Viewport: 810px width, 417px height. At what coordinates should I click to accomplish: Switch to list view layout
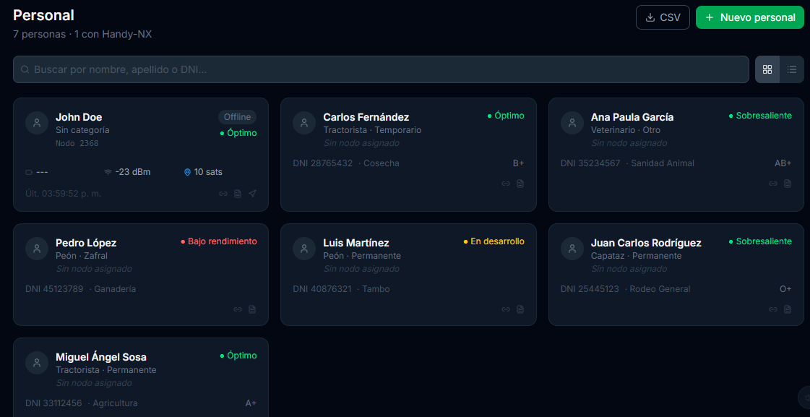pos(791,69)
